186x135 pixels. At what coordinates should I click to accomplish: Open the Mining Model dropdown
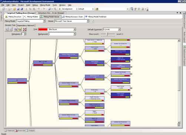coord(44,21)
